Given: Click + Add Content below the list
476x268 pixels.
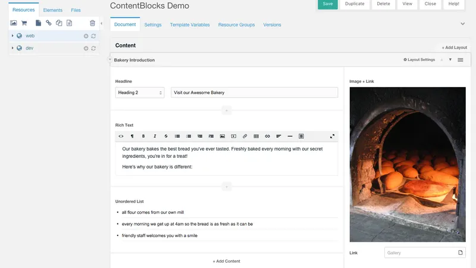Looking at the screenshot, I should click(227, 261).
